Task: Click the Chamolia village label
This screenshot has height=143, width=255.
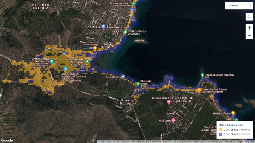Action: (x=183, y=99)
